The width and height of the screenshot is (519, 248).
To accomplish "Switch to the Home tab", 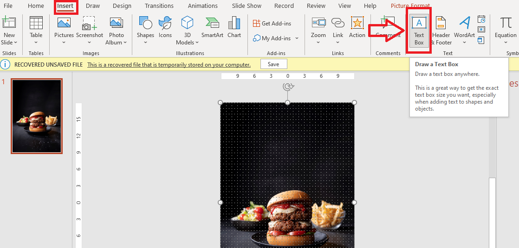I will point(36,6).
